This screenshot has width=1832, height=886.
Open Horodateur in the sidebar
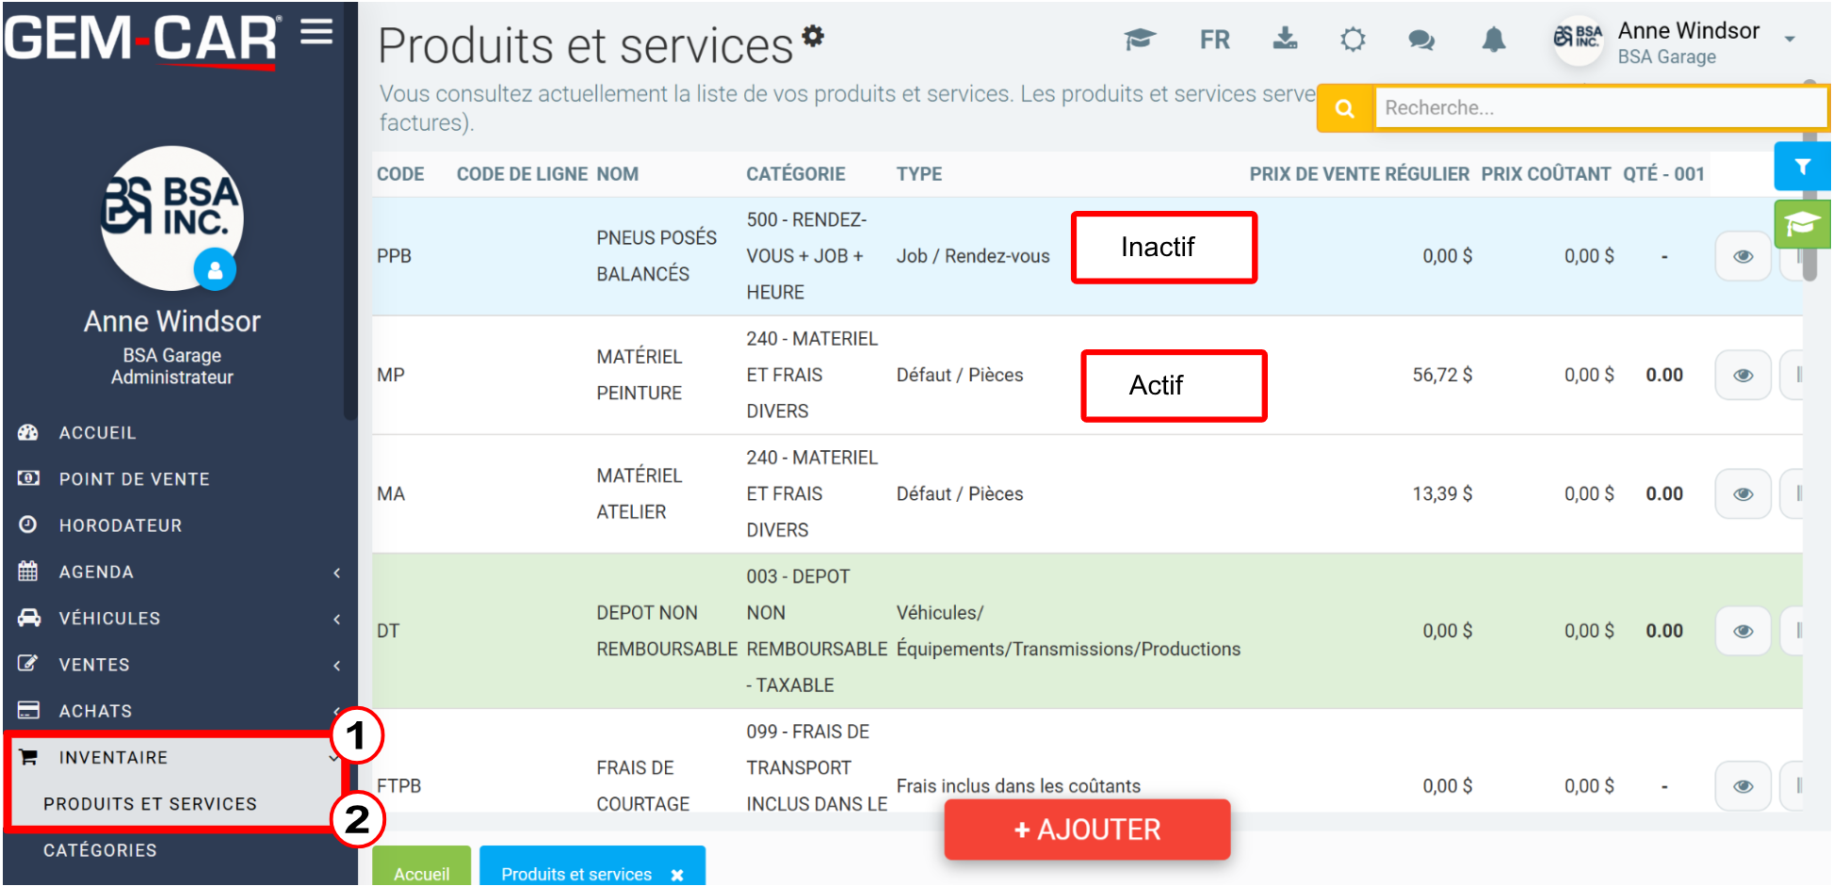121,525
